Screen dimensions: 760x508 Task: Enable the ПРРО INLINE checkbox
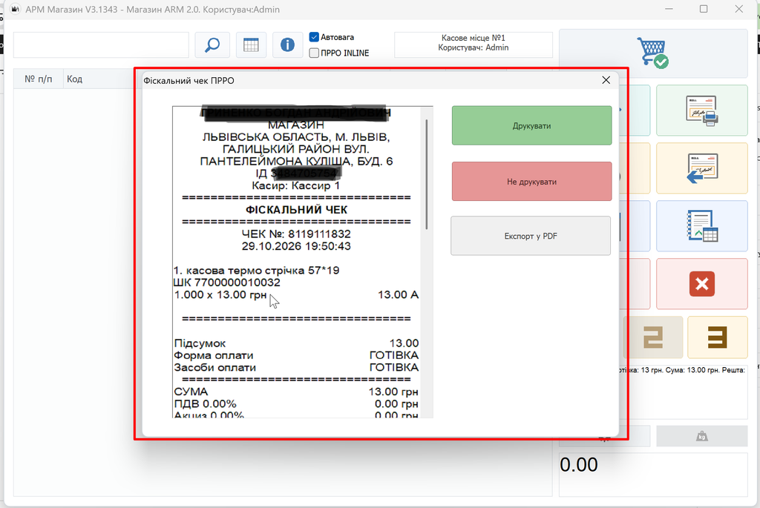click(314, 53)
